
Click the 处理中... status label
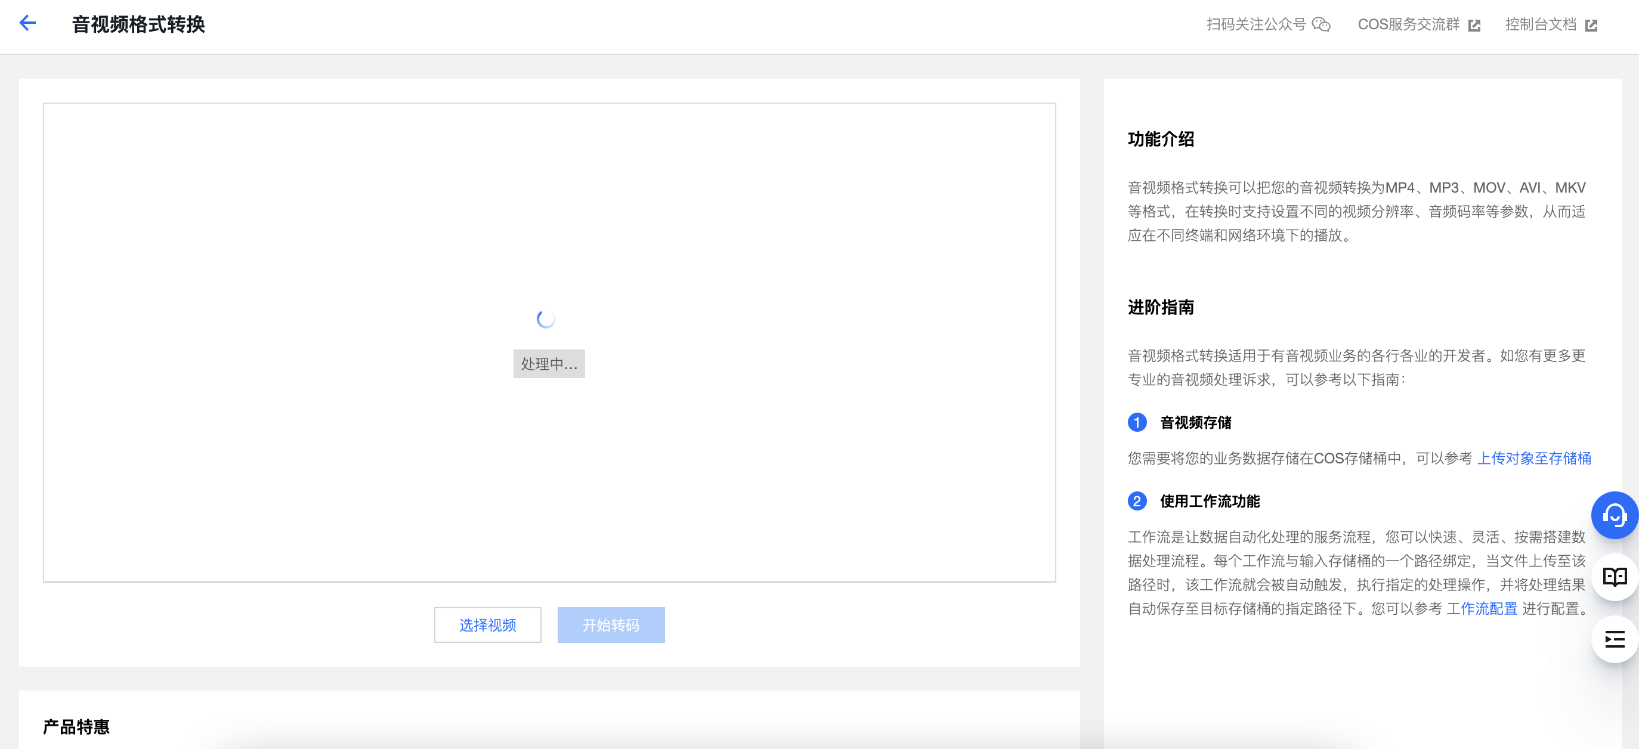(x=549, y=364)
